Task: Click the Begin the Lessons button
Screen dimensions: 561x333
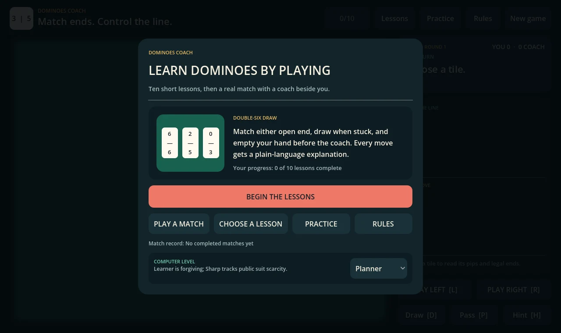Action: tap(280, 197)
